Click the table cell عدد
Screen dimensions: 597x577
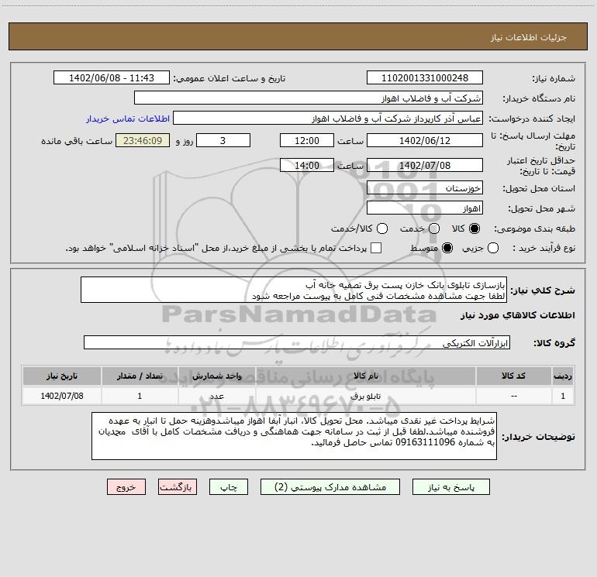coord(216,396)
